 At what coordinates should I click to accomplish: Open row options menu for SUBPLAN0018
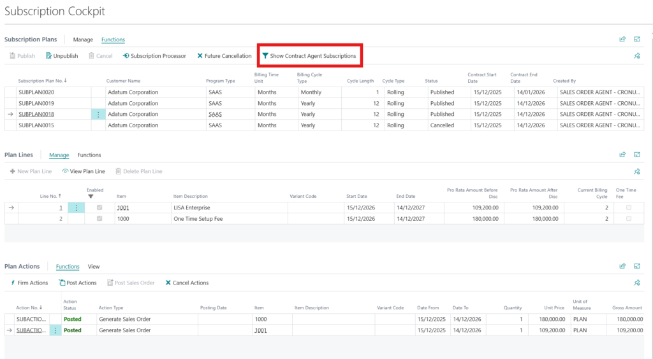tap(98, 115)
